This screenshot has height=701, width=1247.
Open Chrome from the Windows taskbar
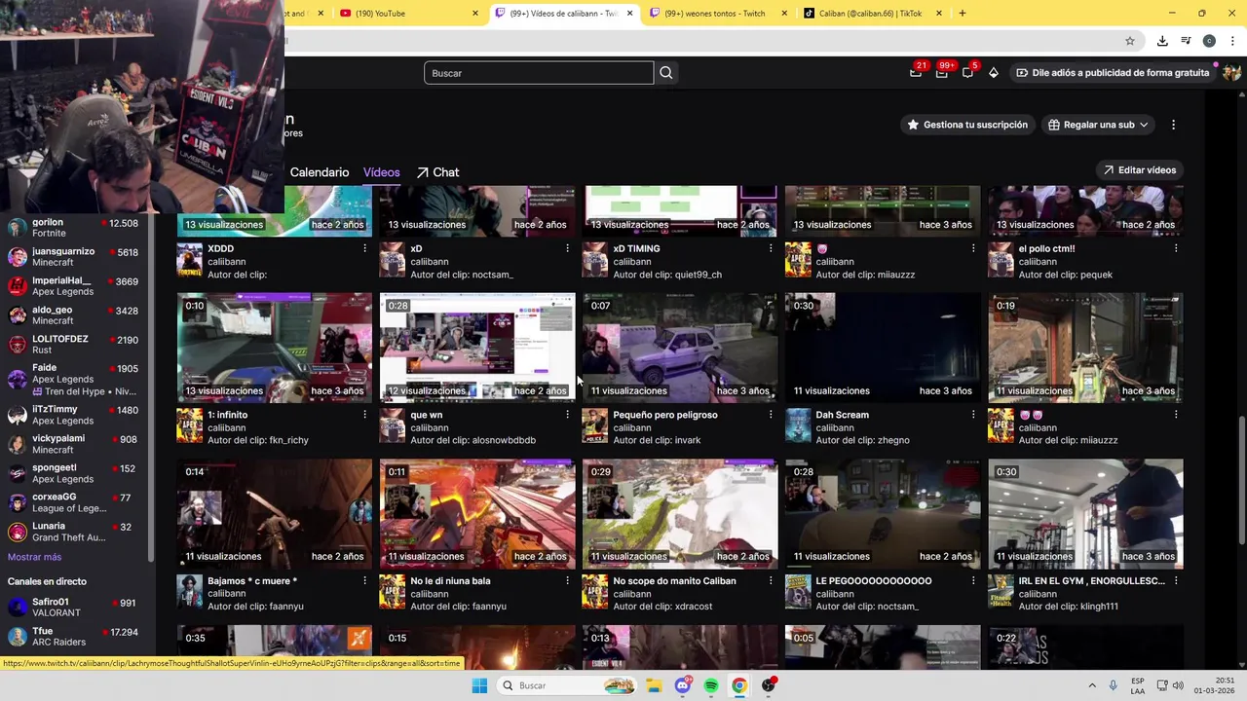tap(739, 685)
